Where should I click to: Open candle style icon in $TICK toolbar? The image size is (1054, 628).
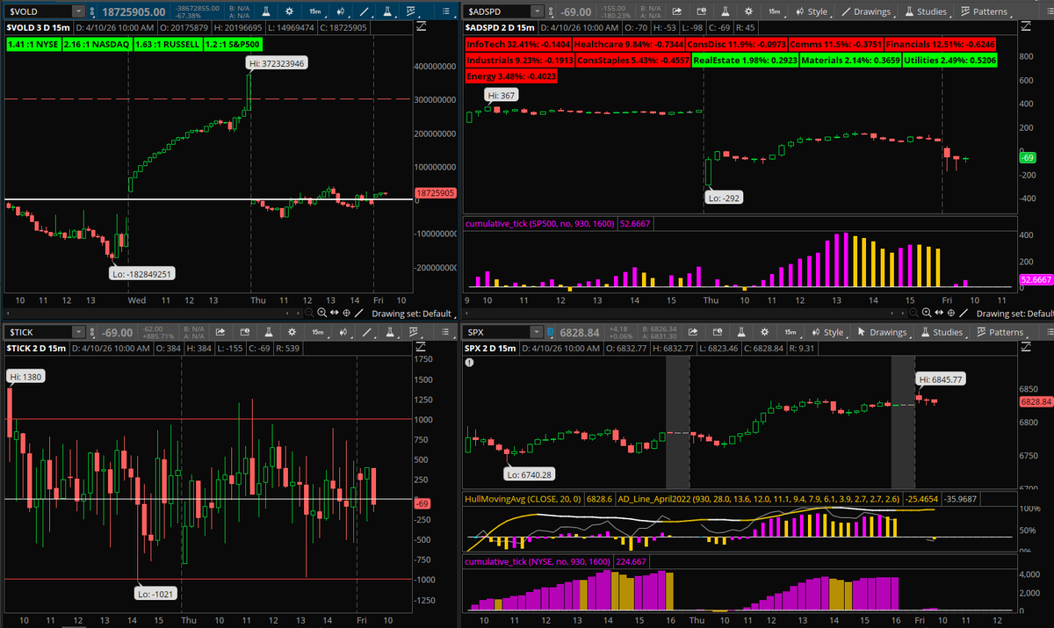(343, 332)
